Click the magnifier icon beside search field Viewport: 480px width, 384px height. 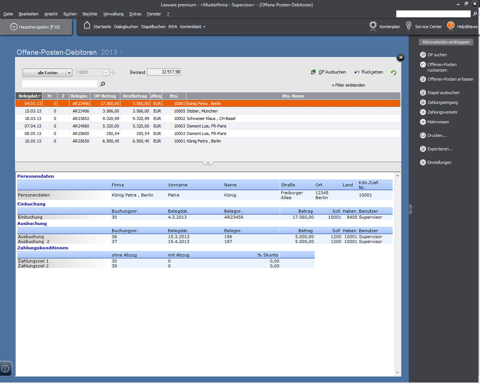tap(103, 84)
